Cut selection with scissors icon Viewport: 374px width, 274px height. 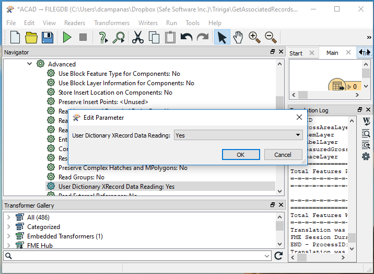point(138,38)
